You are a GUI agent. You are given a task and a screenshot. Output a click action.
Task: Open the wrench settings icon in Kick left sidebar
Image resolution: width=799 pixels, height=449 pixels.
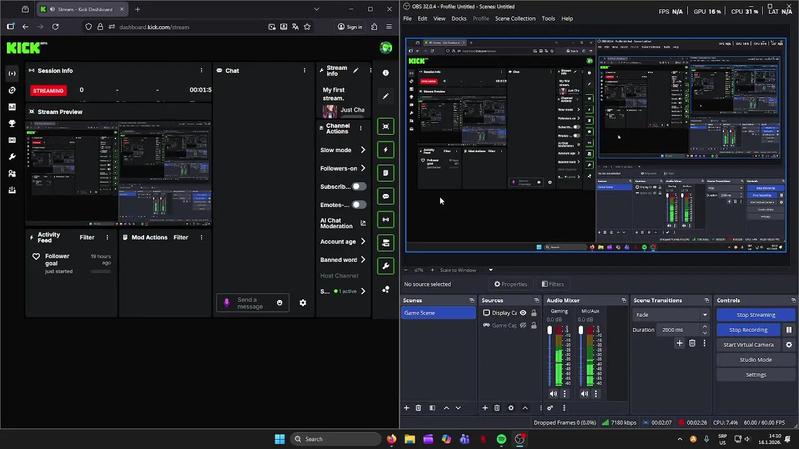tap(12, 157)
